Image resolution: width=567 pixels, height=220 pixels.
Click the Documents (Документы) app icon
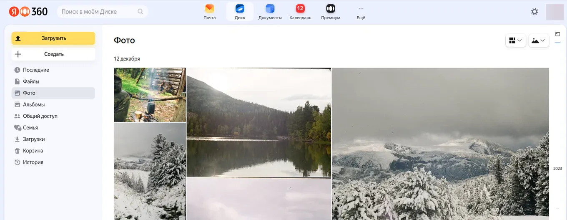pyautogui.click(x=270, y=9)
